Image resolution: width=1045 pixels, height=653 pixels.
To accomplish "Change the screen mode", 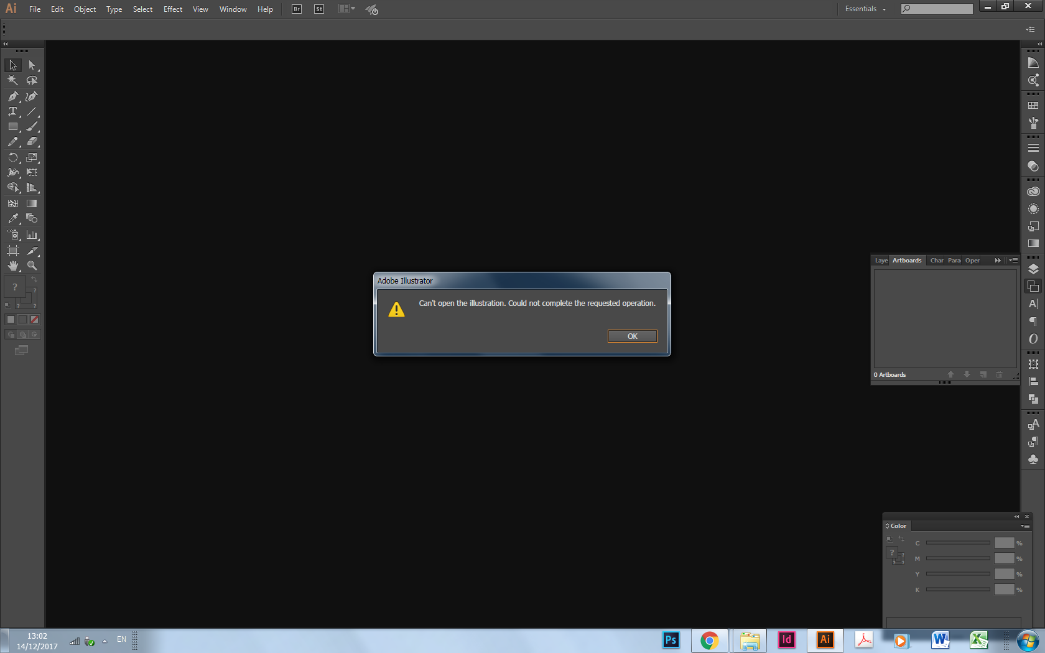I will (21, 351).
